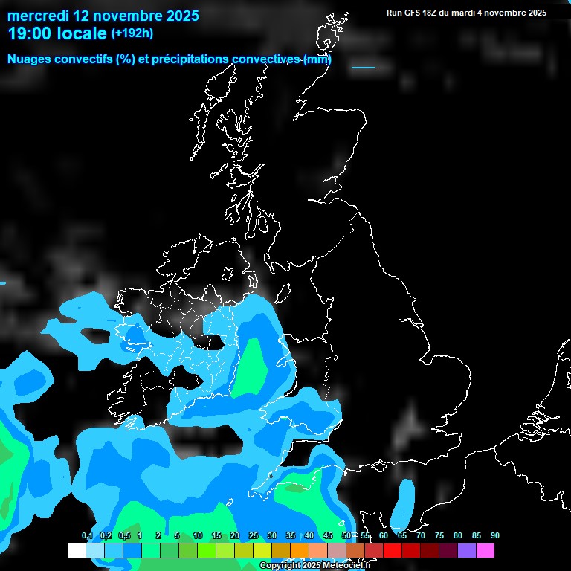Pick the orange 35 legend swatch
Screen dimensions: 571x571
(x=300, y=551)
